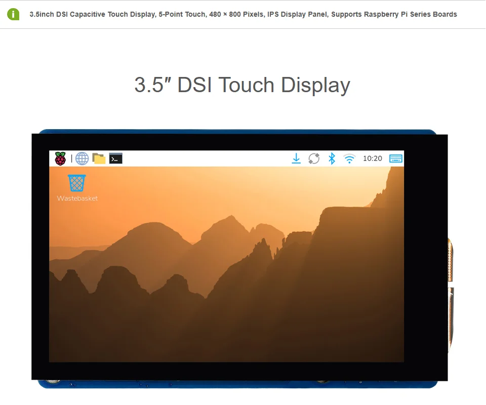Image resolution: width=486 pixels, height=405 pixels.
Task: Select the Wastebasket desktop icon
Action: (77, 183)
